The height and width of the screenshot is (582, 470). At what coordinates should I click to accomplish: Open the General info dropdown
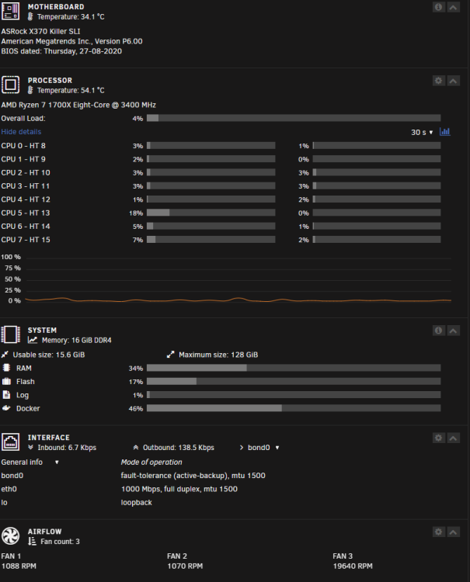[30, 462]
